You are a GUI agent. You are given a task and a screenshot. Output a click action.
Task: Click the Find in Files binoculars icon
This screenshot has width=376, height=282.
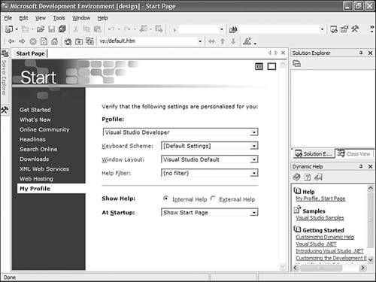tap(233, 30)
